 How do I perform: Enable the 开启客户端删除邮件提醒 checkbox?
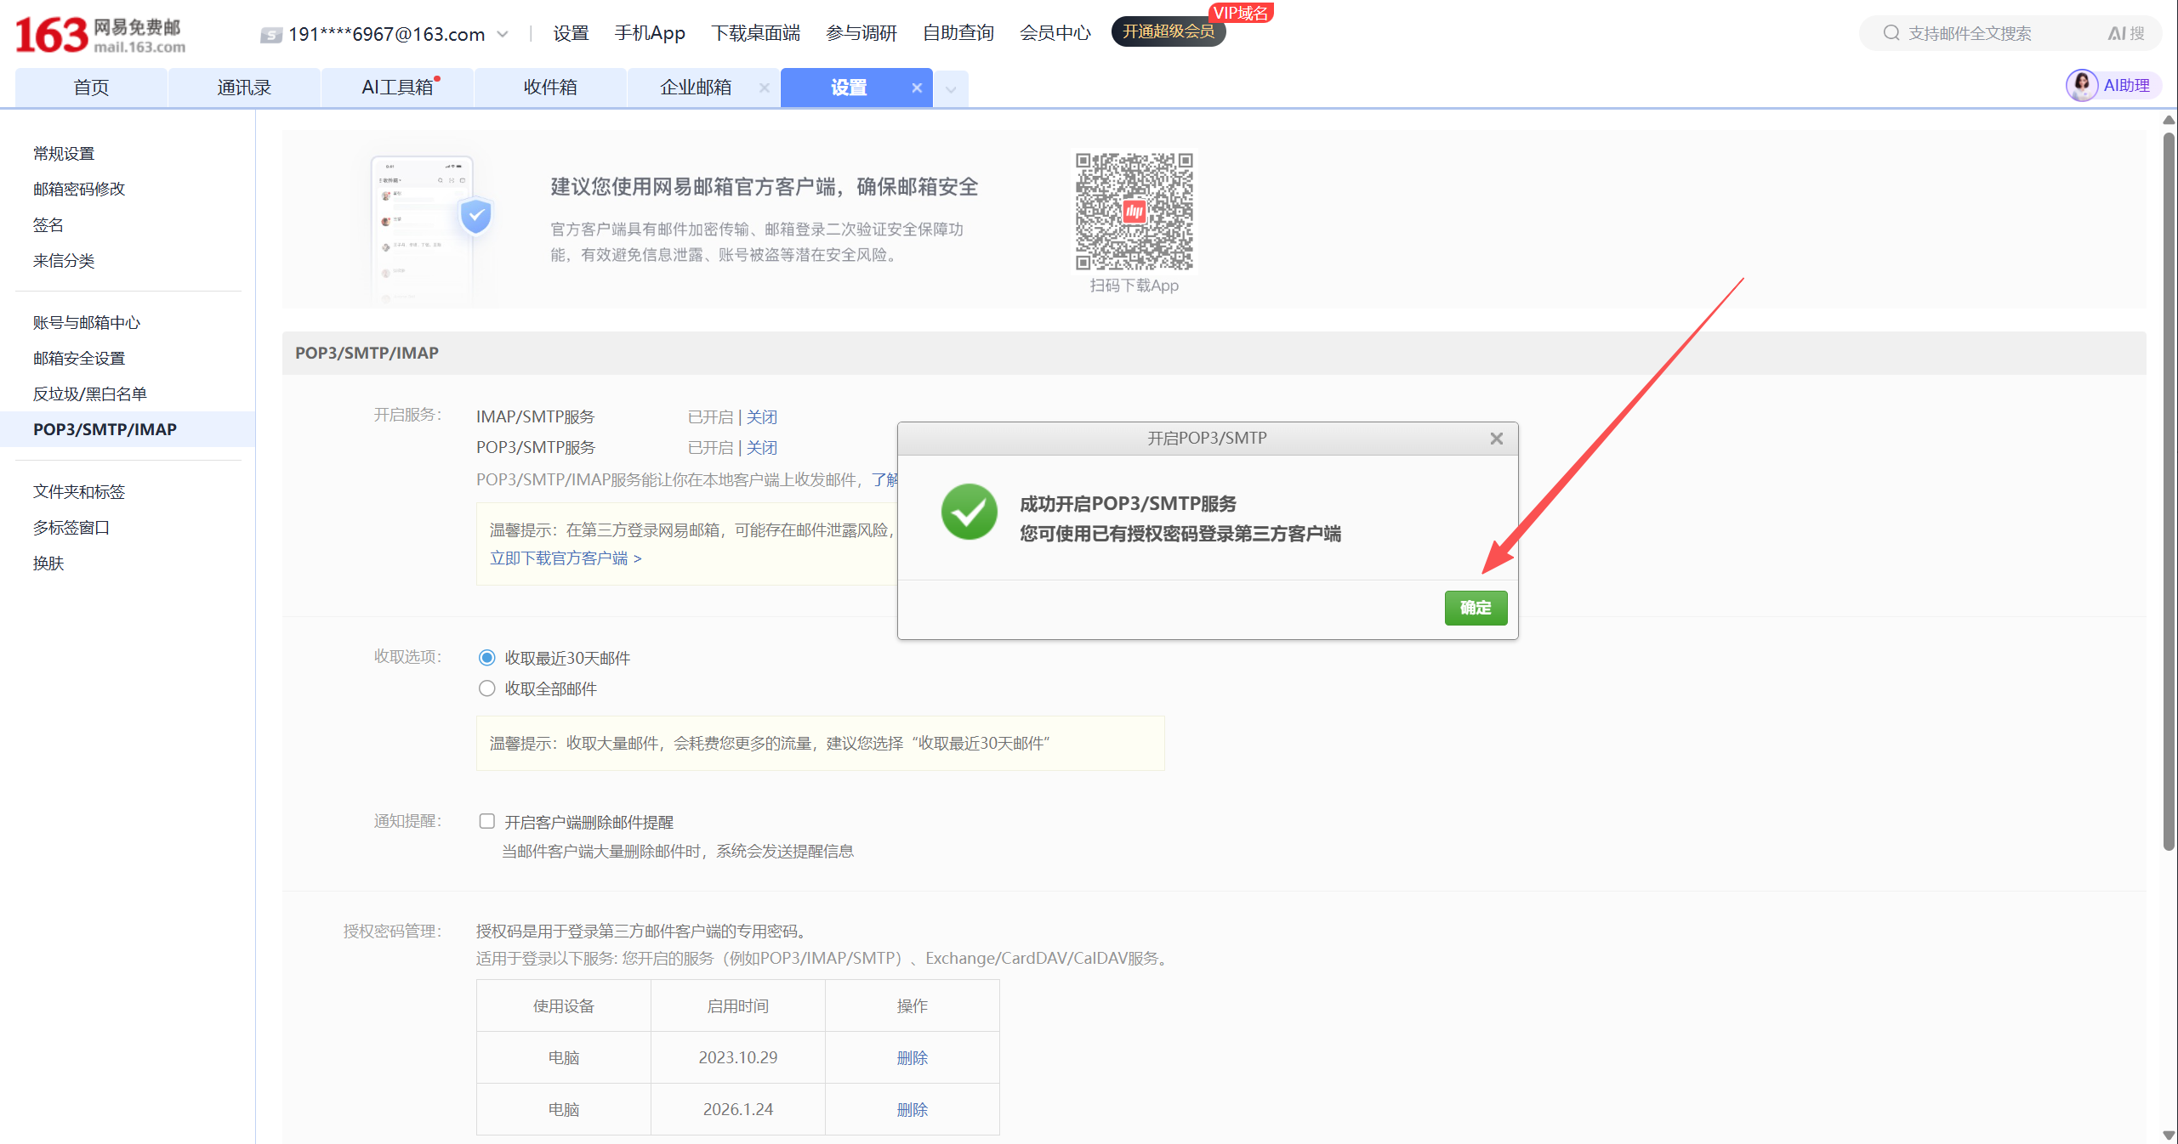(x=486, y=821)
